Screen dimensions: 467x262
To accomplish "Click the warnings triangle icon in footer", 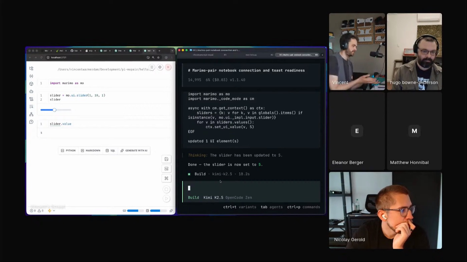I will pos(40,211).
